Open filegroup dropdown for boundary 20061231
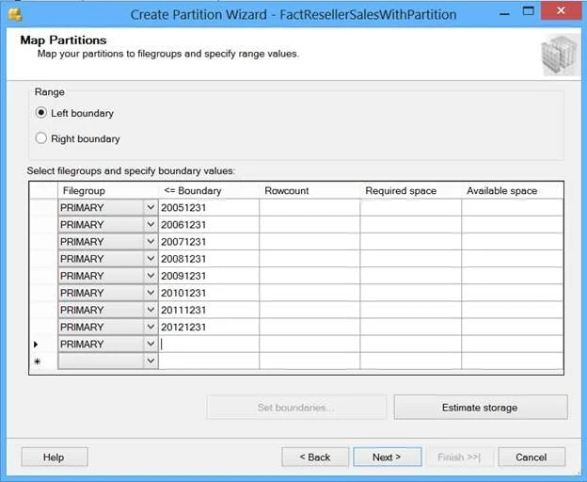Viewport: 587px width, 482px height. pos(151,225)
